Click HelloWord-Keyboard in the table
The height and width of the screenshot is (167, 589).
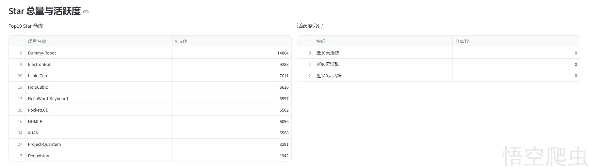(48, 99)
